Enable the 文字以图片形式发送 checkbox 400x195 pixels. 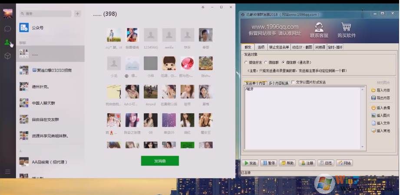(x=293, y=82)
